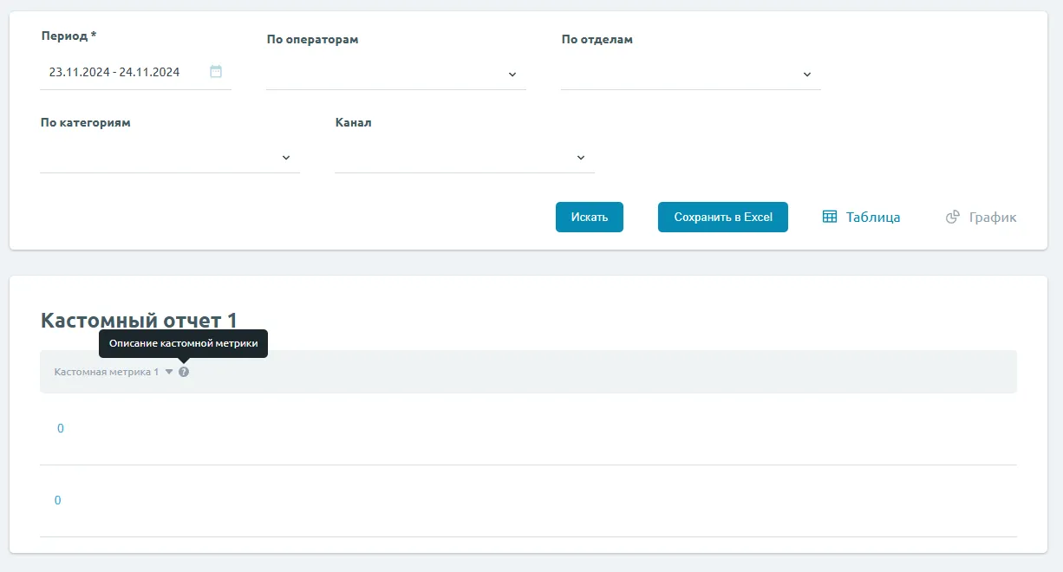The height and width of the screenshot is (572, 1063).
Task: Click the question mark help icon
Action: click(184, 372)
